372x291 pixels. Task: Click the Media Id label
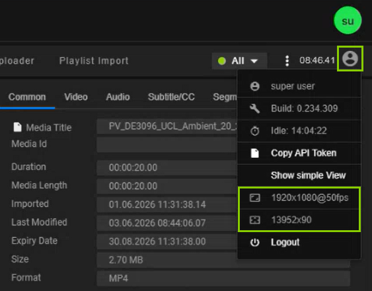(29, 144)
